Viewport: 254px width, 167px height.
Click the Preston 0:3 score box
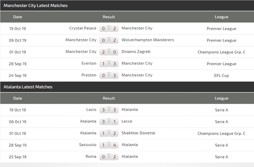pyautogui.click(x=109, y=76)
